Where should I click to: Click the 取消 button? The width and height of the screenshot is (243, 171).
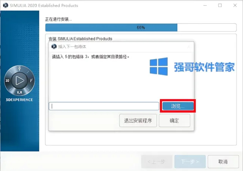click(223, 162)
